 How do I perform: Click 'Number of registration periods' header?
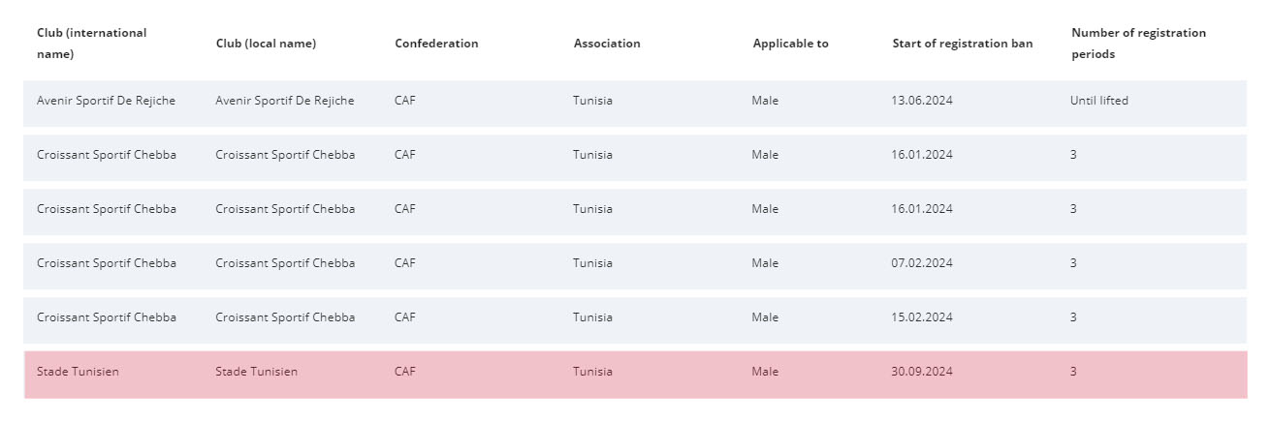point(1139,44)
